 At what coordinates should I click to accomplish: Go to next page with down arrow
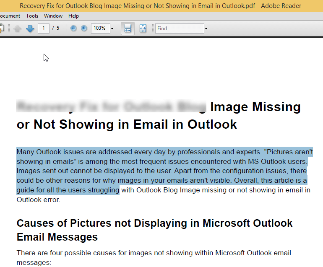pyautogui.click(x=30, y=29)
